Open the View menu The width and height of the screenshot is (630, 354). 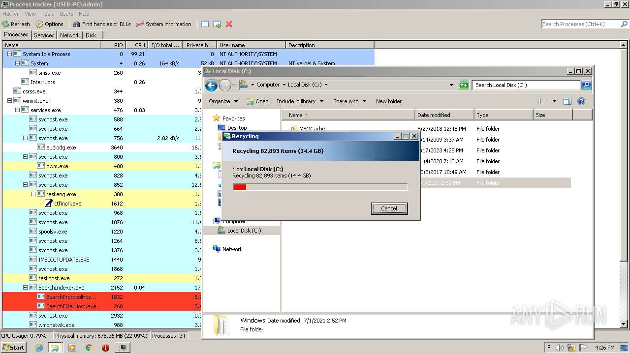click(x=30, y=14)
